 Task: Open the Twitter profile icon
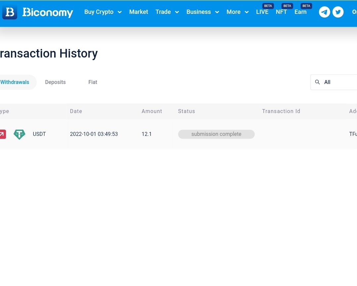click(x=338, y=12)
